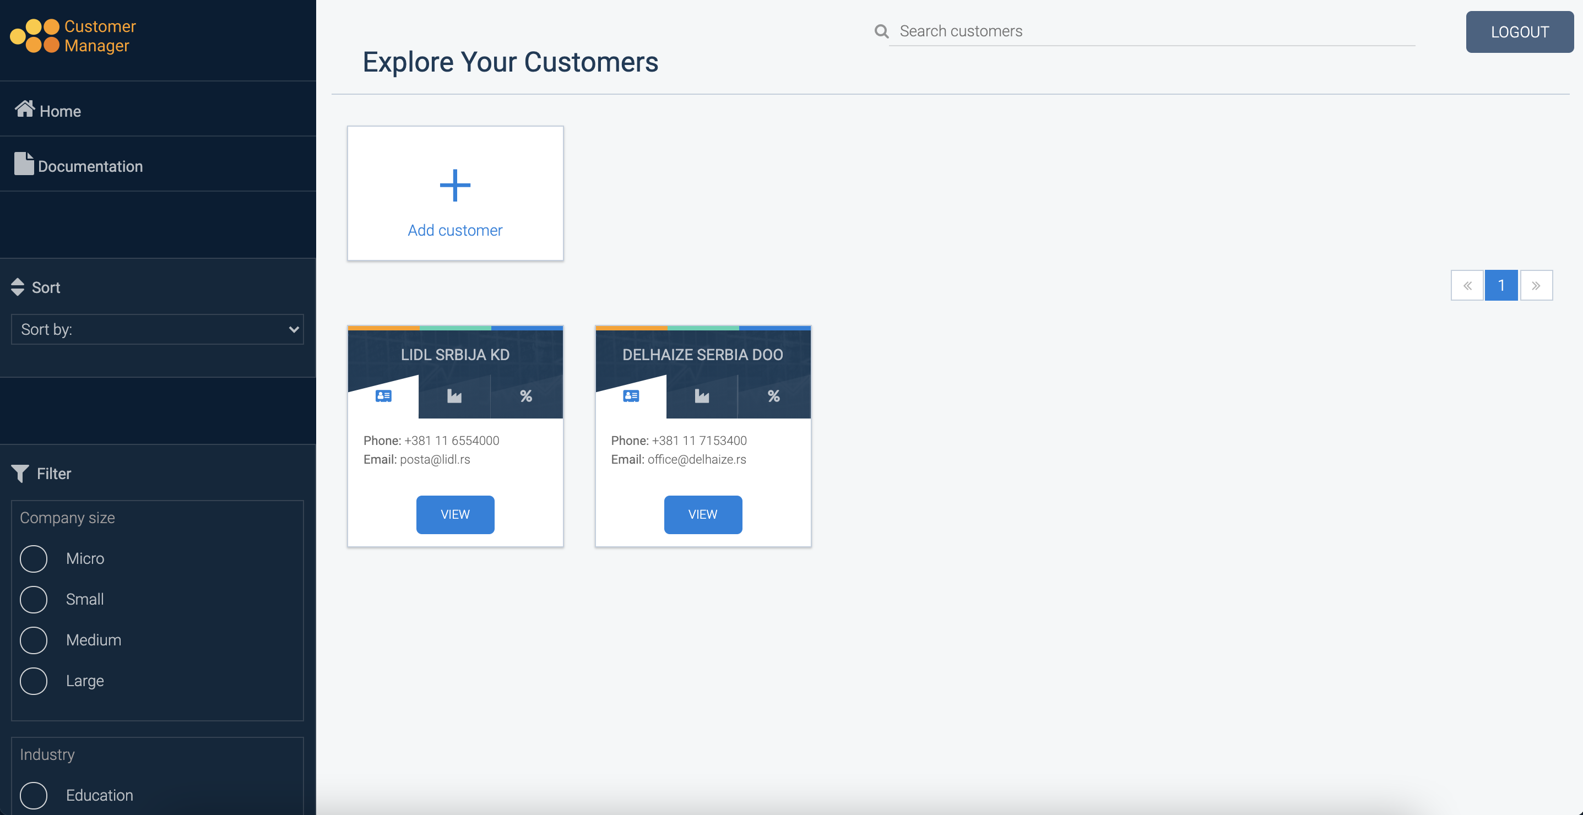The height and width of the screenshot is (815, 1583).
Task: Select the Medium company size filter
Action: click(x=34, y=640)
